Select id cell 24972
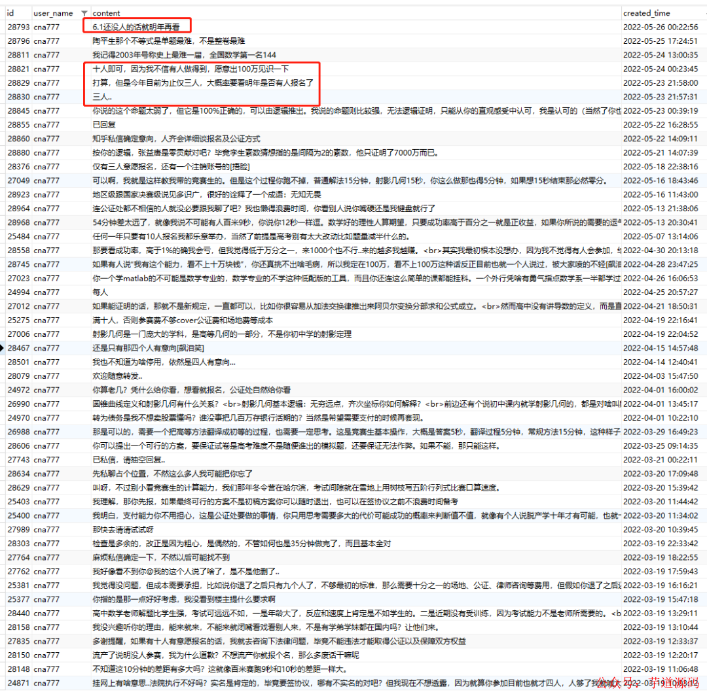Image resolution: width=707 pixels, height=696 pixels. 18,390
